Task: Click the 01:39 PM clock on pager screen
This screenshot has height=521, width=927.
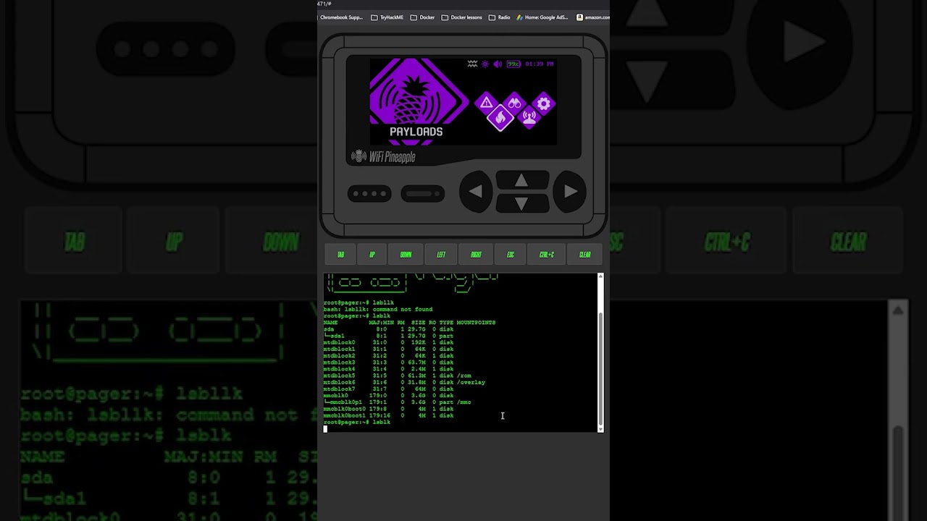Action: (x=540, y=64)
